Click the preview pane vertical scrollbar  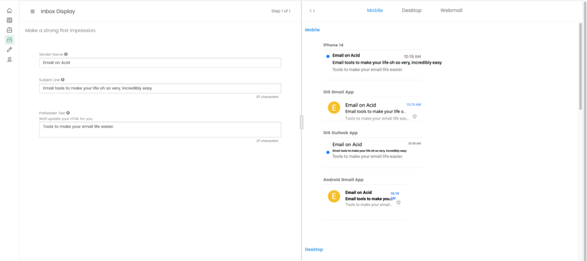coord(580,65)
